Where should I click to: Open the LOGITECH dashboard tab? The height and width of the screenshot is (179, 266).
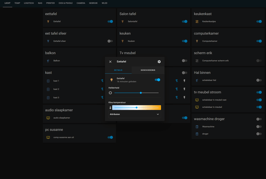click(29, 3)
